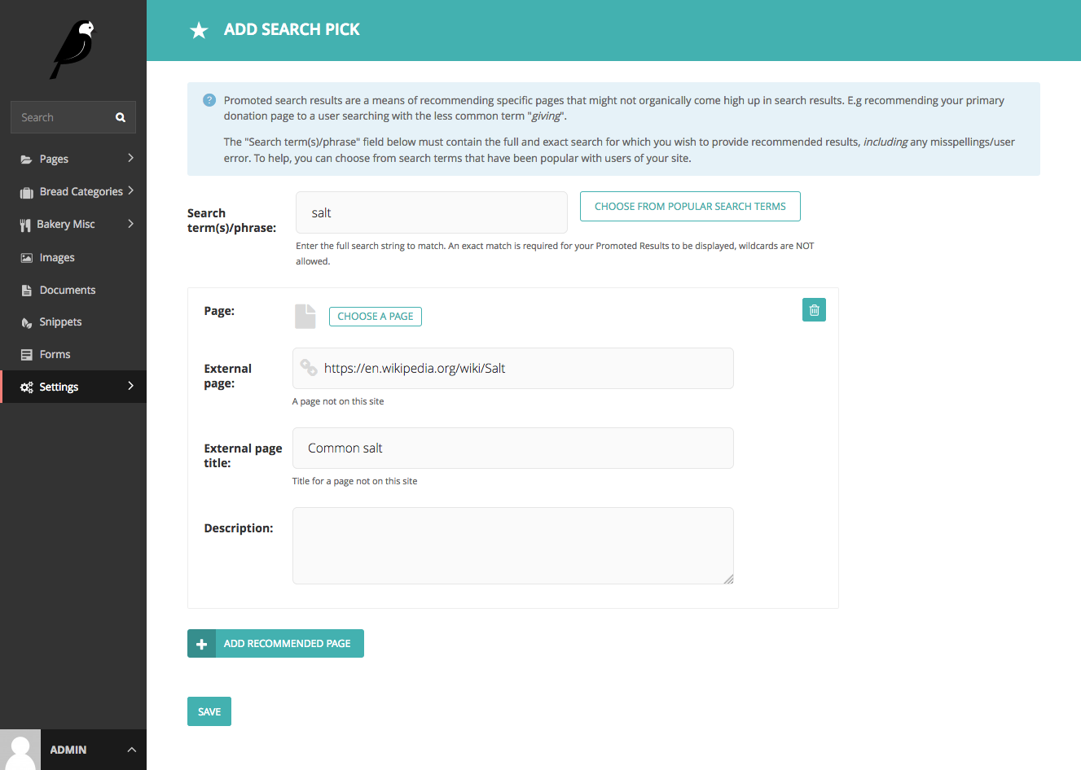
Task: Expand the Pages sidebar section
Action: 133,158
